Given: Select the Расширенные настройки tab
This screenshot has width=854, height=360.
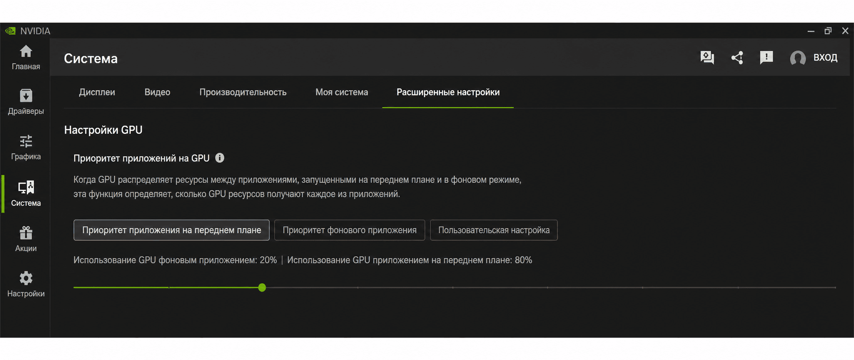Looking at the screenshot, I should tap(448, 92).
